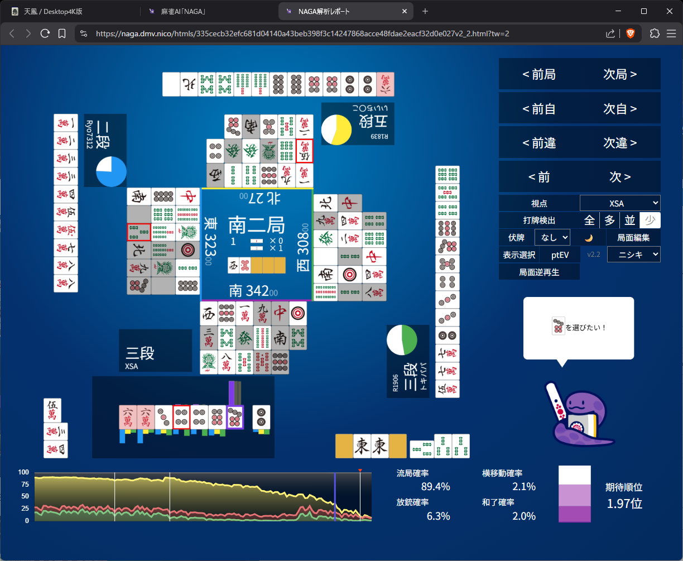Click the Brave Shields lion icon
Viewport: 683px width, 561px height.
(x=630, y=33)
